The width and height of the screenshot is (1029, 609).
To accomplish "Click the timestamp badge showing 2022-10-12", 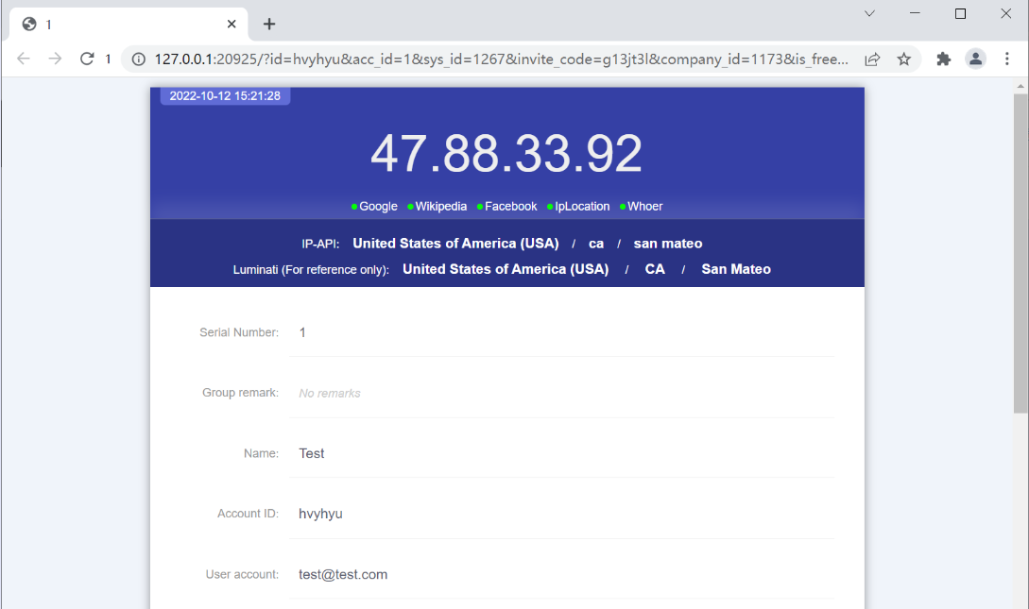I will point(224,95).
